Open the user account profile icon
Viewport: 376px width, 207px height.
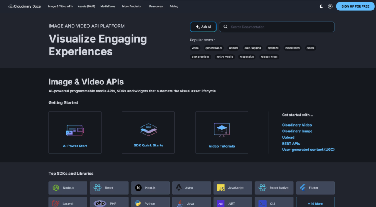coord(330,6)
